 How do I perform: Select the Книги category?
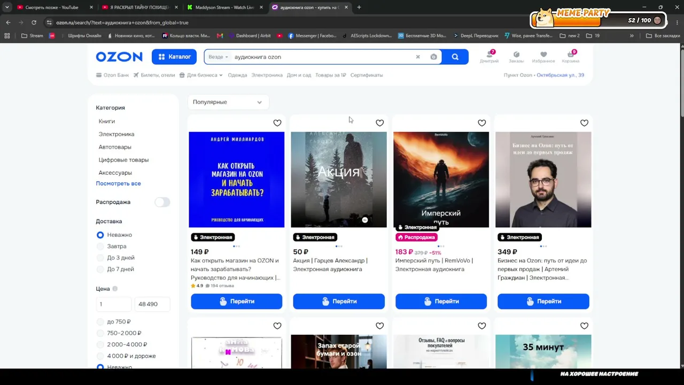(107, 121)
